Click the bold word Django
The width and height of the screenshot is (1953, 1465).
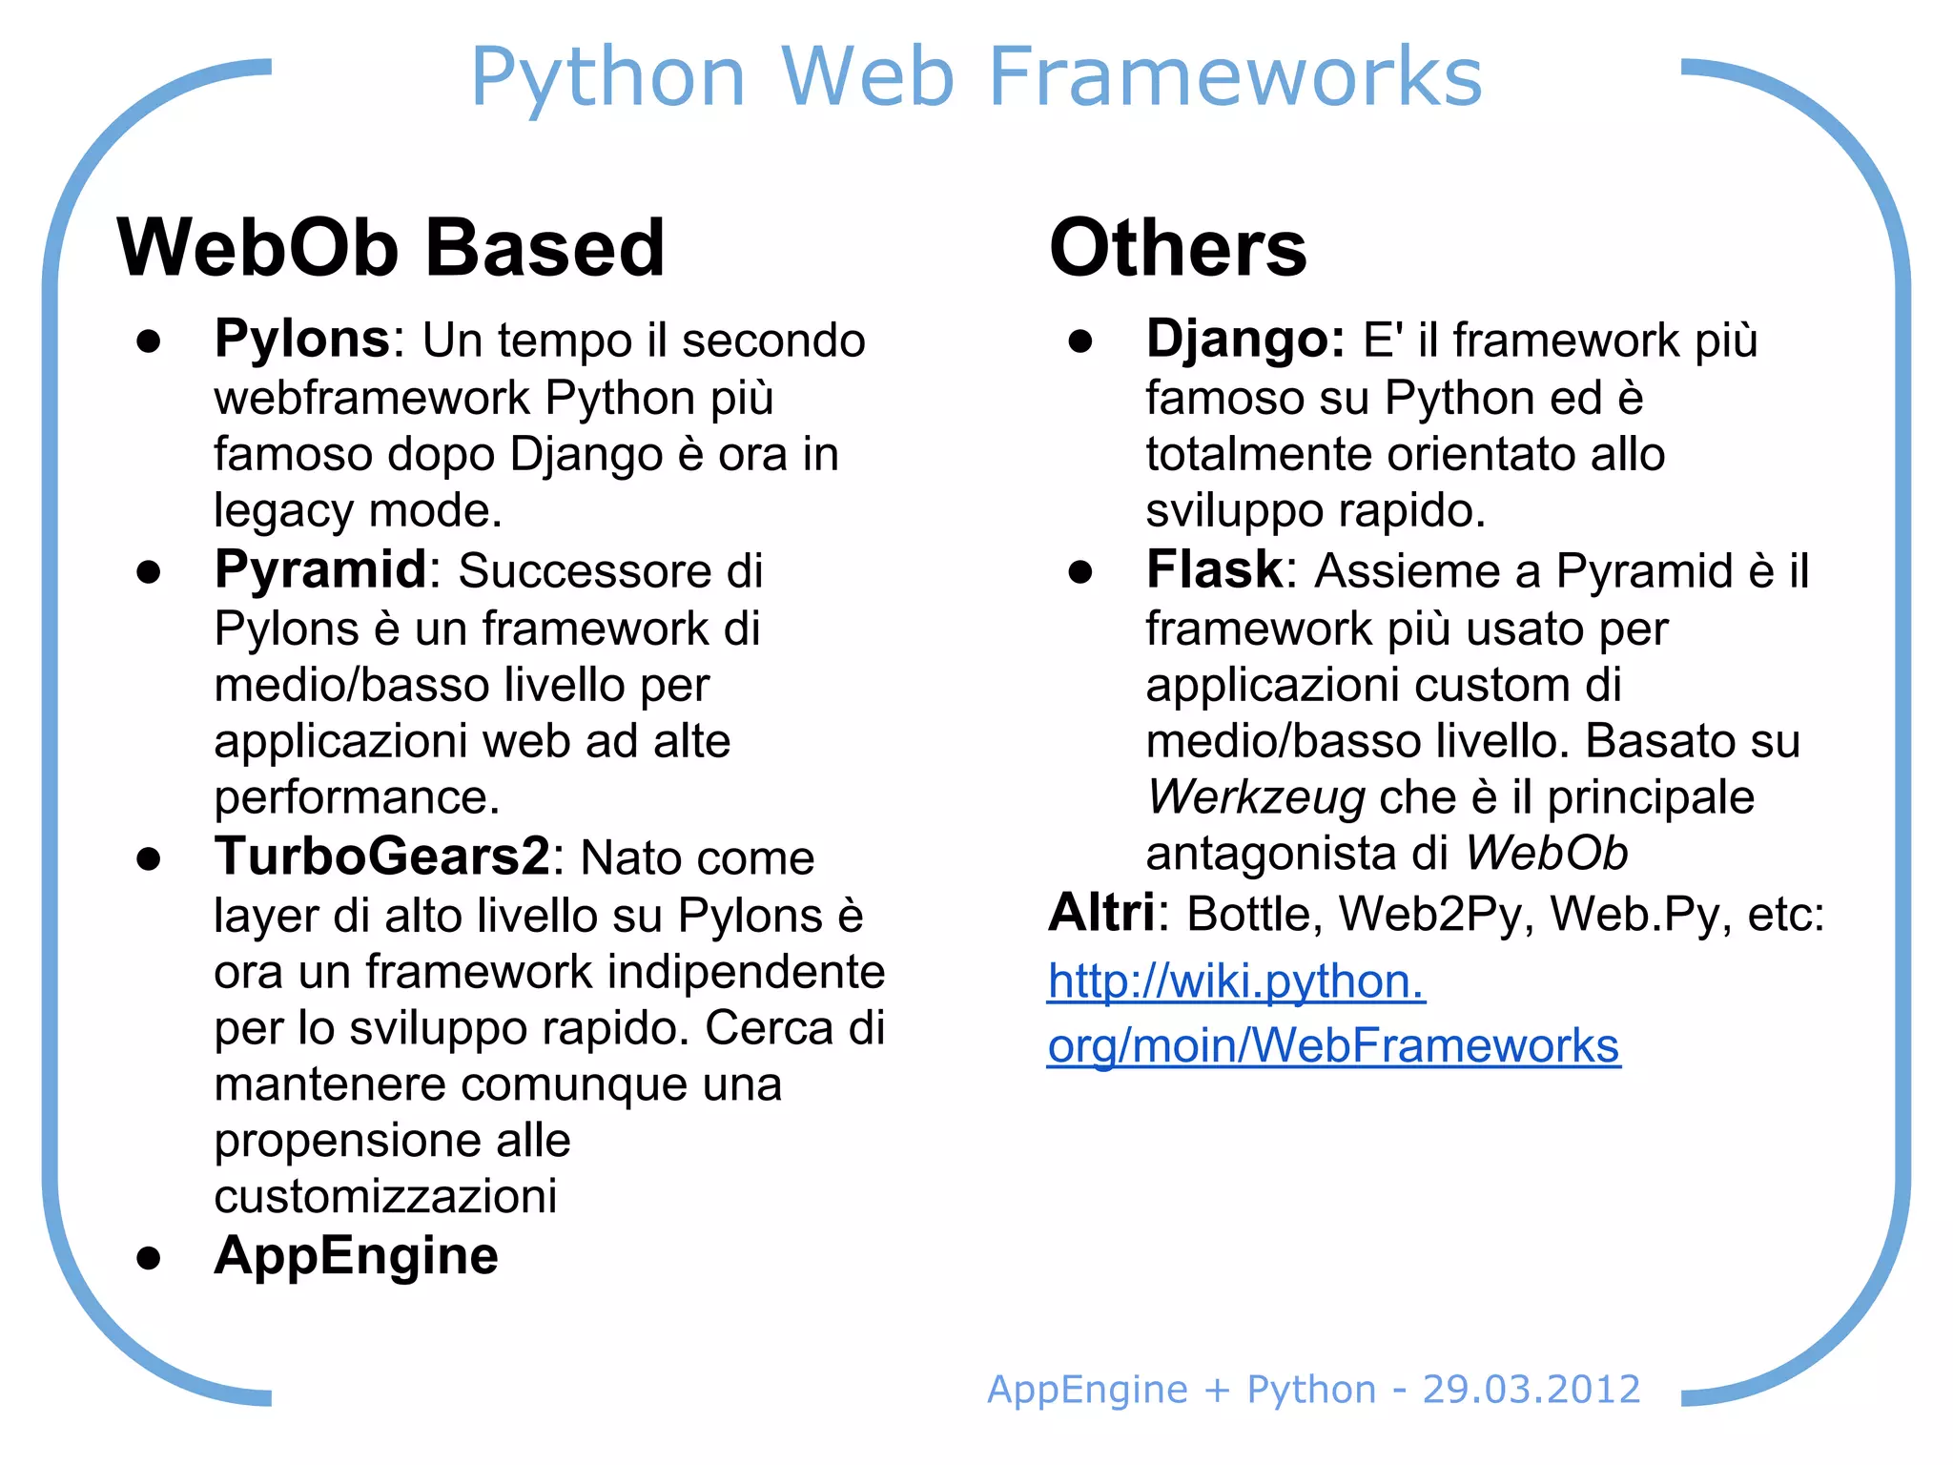click(1245, 340)
